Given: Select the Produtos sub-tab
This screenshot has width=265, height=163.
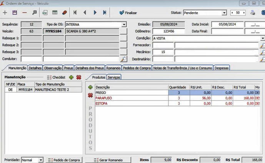Looking at the screenshot, I should pyautogui.click(x=98, y=77).
